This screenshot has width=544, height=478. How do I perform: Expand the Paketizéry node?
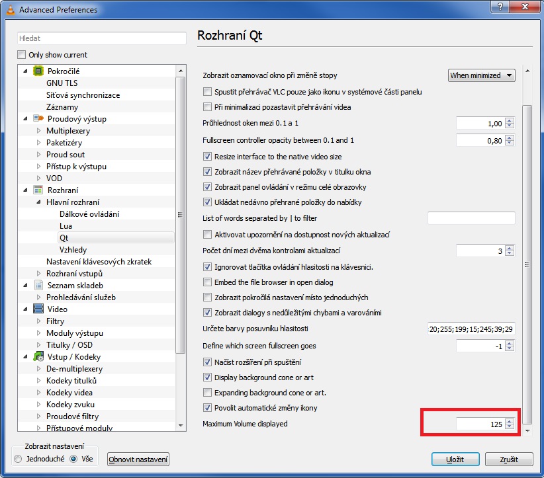[38, 142]
